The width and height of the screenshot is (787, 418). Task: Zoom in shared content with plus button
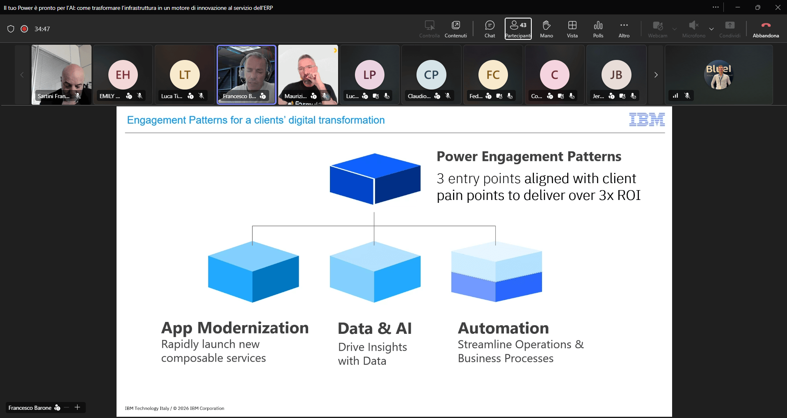[77, 407]
